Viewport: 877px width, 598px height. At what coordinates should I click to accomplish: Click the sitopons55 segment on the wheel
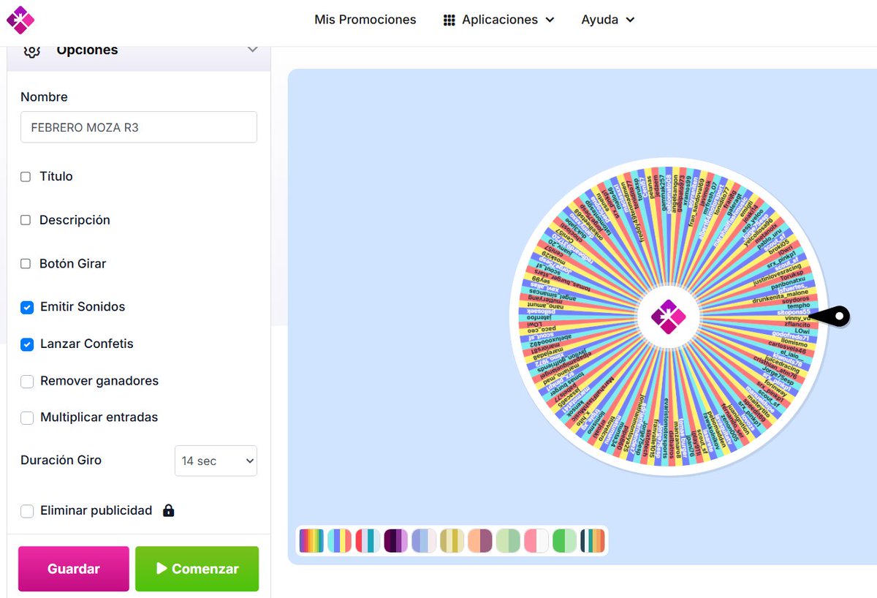(x=793, y=312)
